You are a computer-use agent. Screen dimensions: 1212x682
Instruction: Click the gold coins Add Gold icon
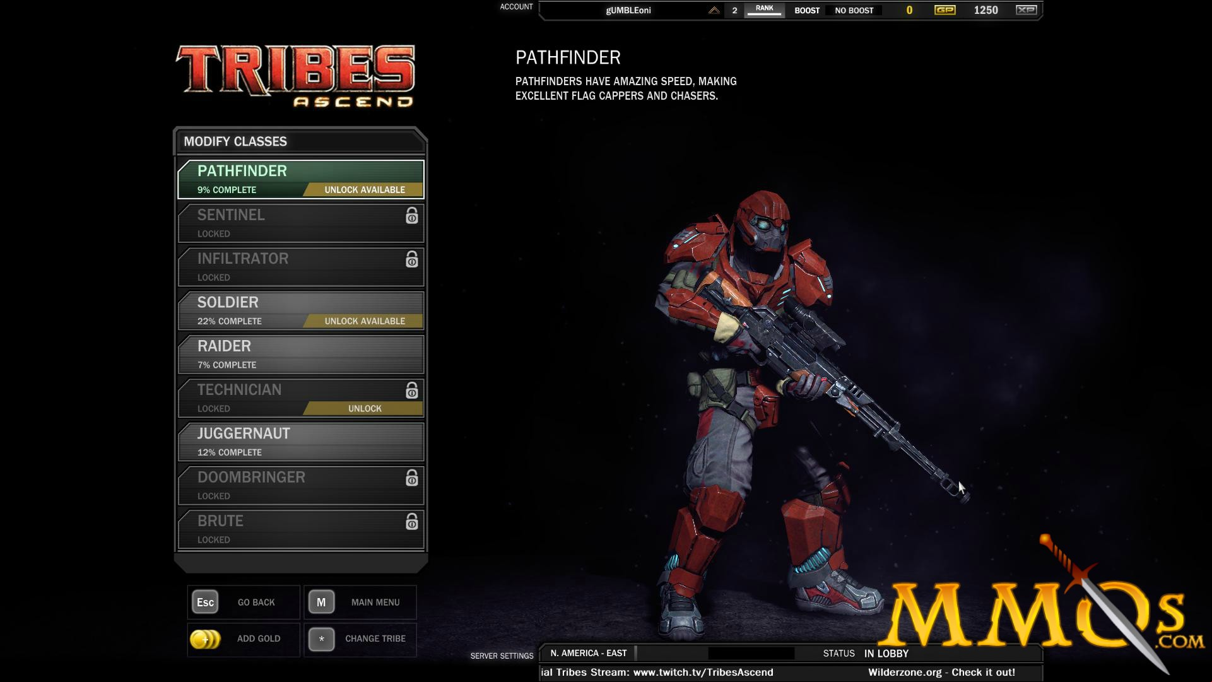[x=205, y=639]
